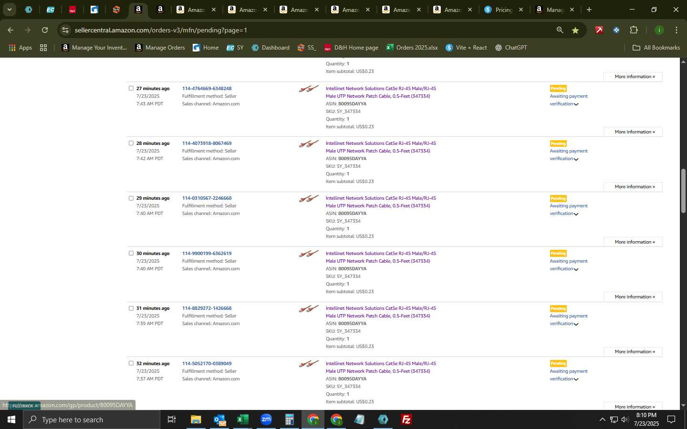
Task: Open cable thumbnail for order 114-9900199-6362619
Action: click(309, 254)
